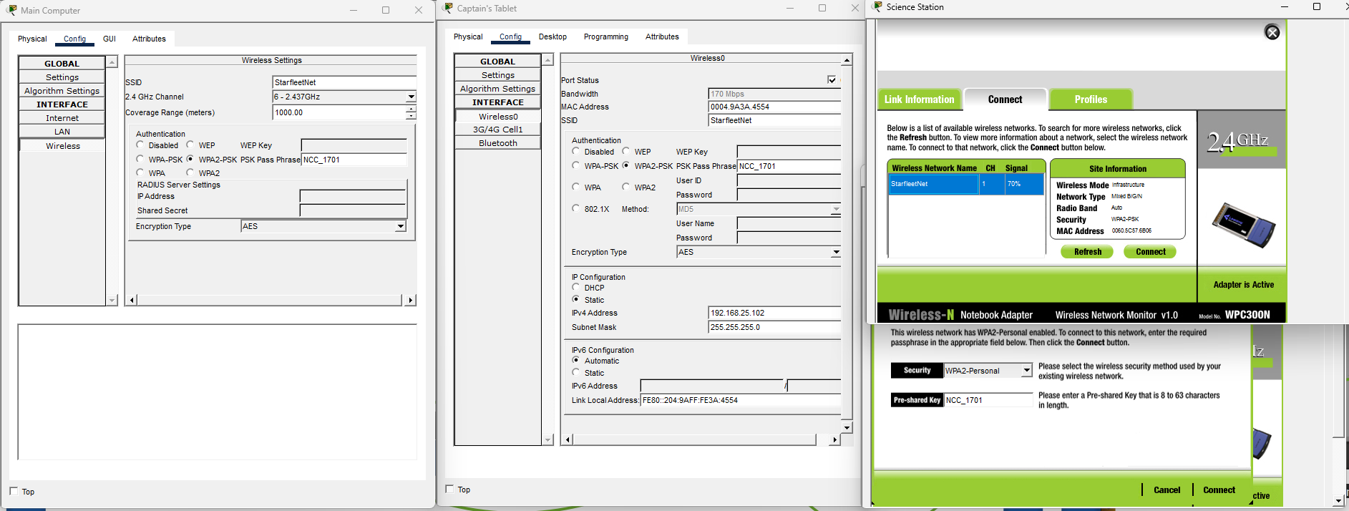Select WPA-PSK radio on Main Computer
Image resolution: width=1349 pixels, height=511 pixels.
coord(140,159)
